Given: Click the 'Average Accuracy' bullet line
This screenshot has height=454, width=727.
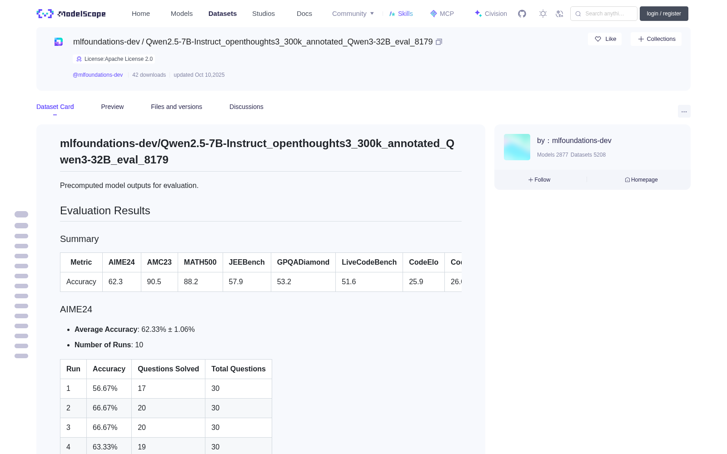Looking at the screenshot, I should click(134, 330).
